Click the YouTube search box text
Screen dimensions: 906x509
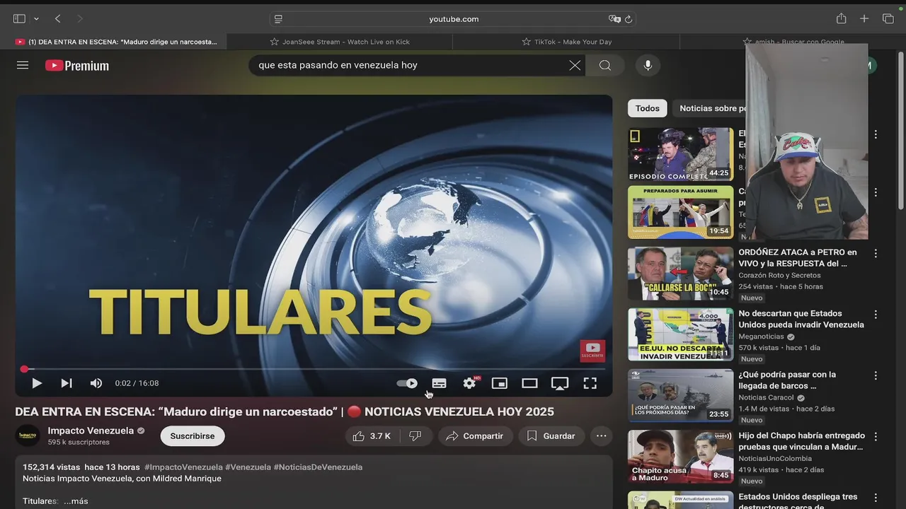[x=338, y=65]
